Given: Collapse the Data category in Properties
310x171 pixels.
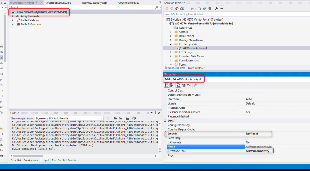Looking at the screenshot, I should click(x=165, y=121).
